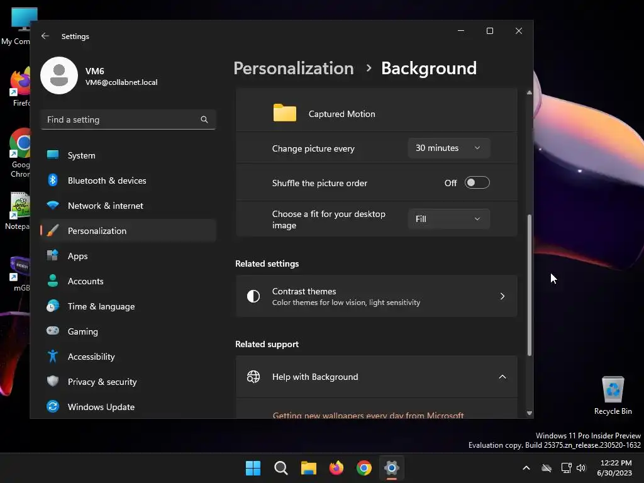Click the VM6@collabnet.local account text
The height and width of the screenshot is (483, 644).
pyautogui.click(x=121, y=82)
